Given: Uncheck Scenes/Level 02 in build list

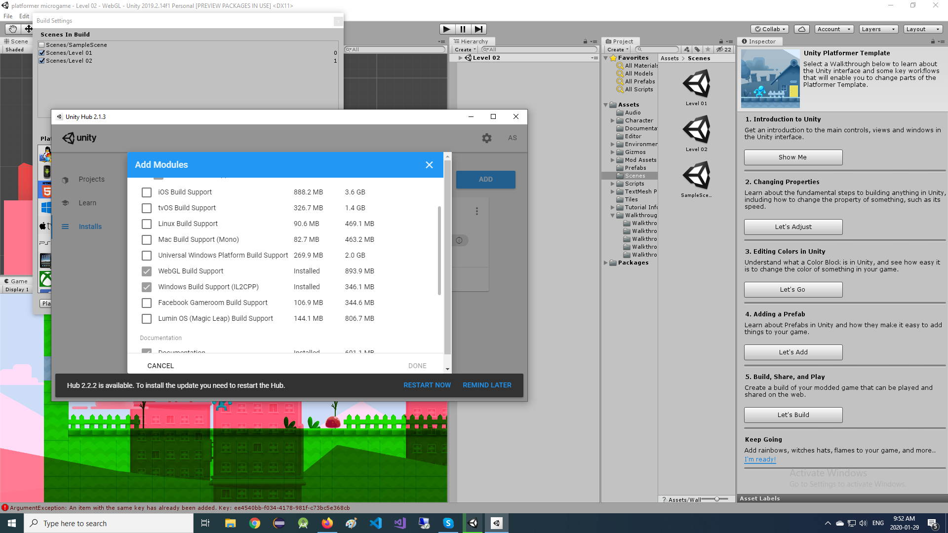Looking at the screenshot, I should point(42,61).
